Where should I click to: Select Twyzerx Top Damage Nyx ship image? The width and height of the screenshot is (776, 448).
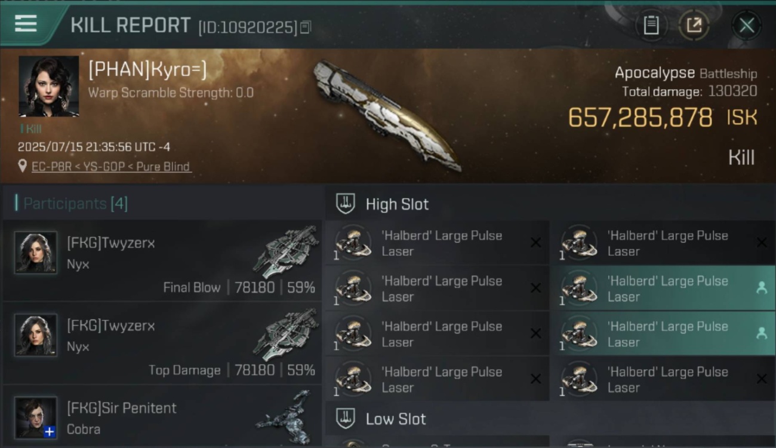285,335
